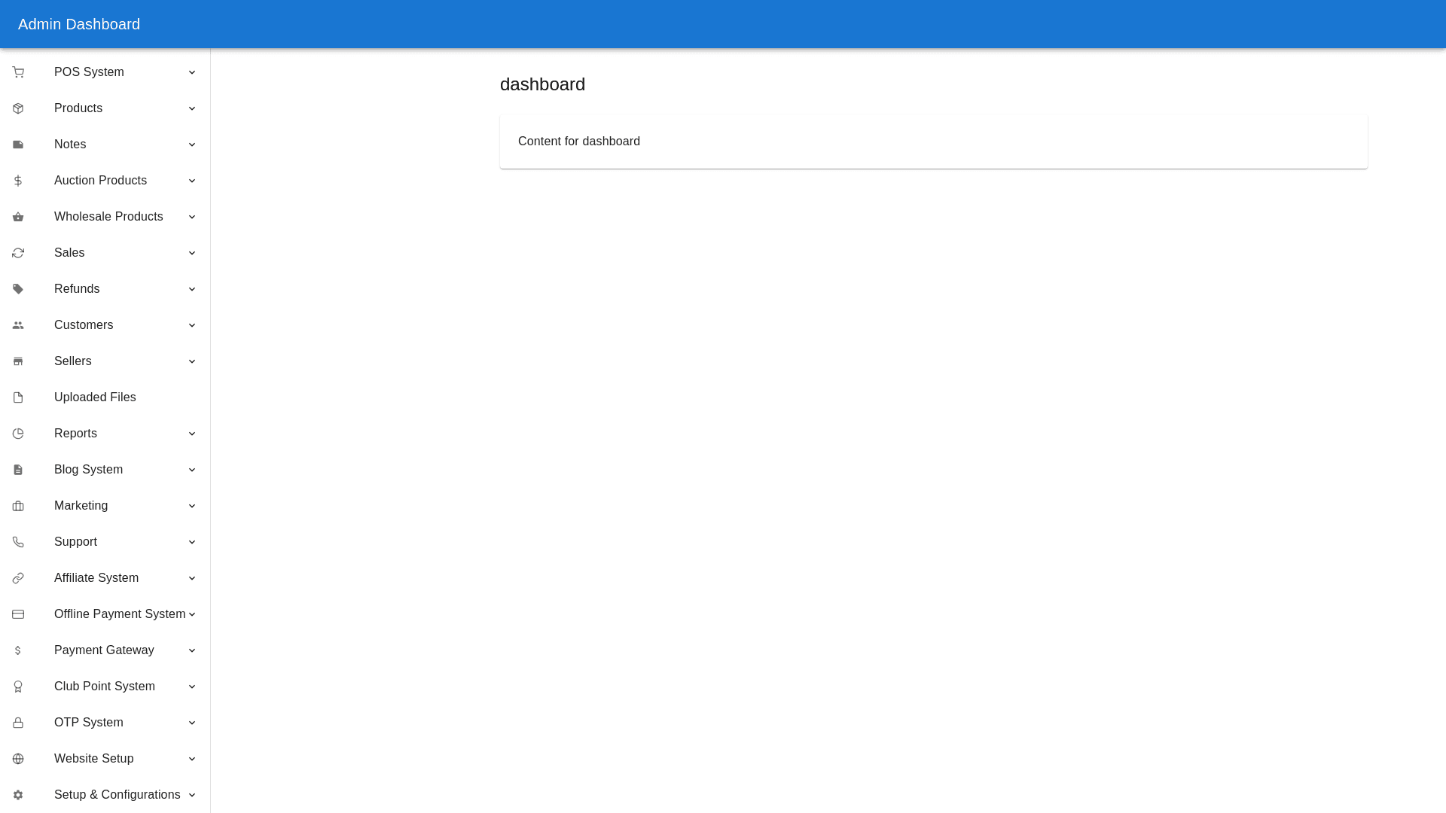Click the Refunds tag icon
The width and height of the screenshot is (1446, 813).
point(18,289)
